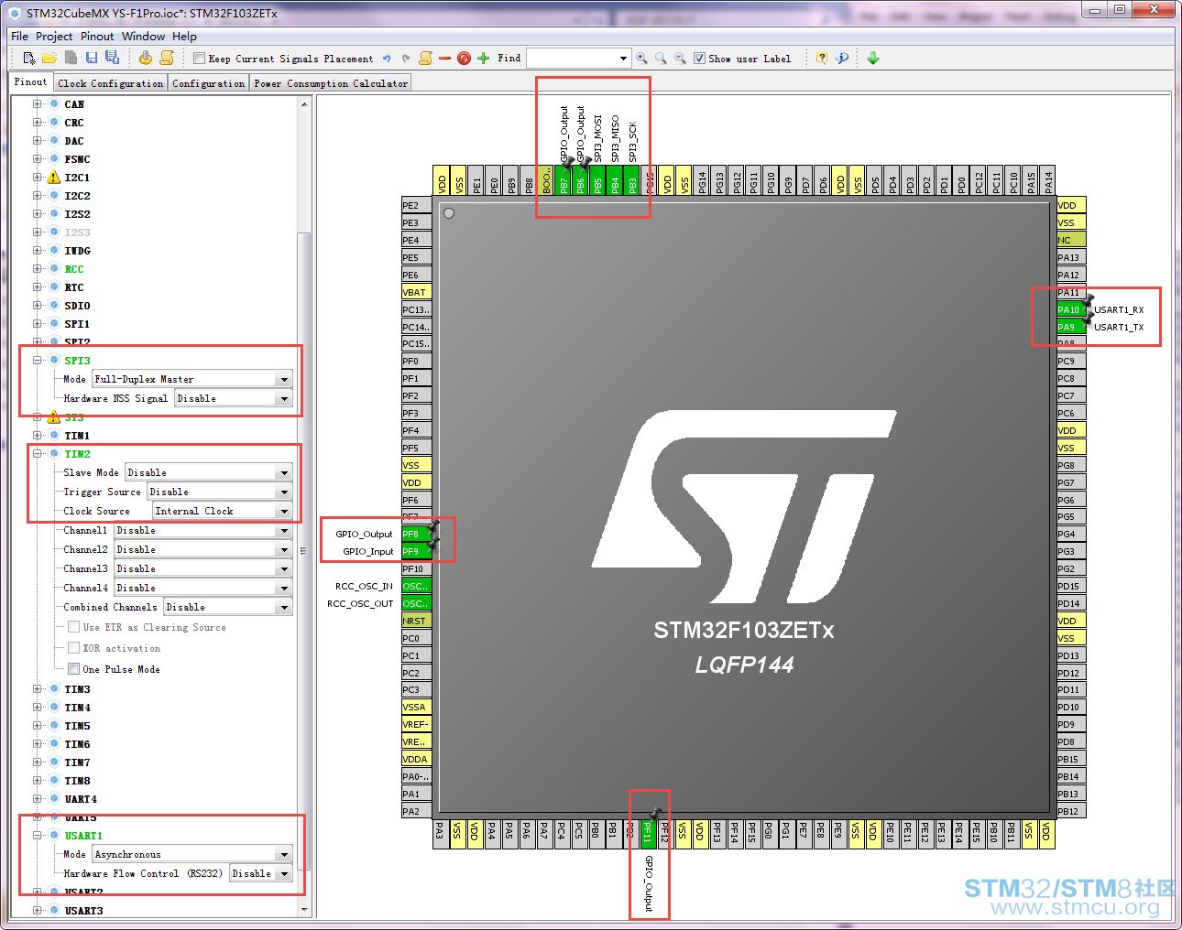Save the project with the floppy disk icon
The height and width of the screenshot is (930, 1182).
click(x=91, y=58)
